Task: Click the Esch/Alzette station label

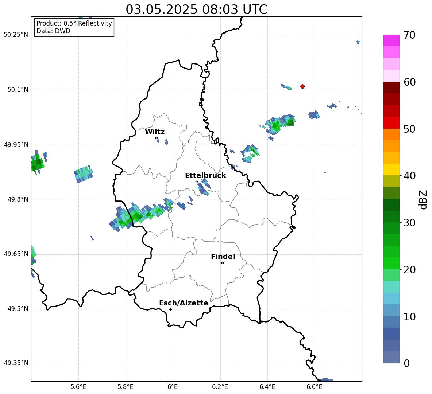Action: 184,303
